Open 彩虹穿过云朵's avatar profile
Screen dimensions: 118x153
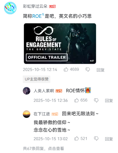tap(10, 8)
